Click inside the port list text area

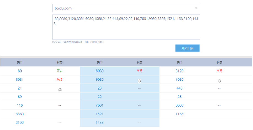coord(126,27)
